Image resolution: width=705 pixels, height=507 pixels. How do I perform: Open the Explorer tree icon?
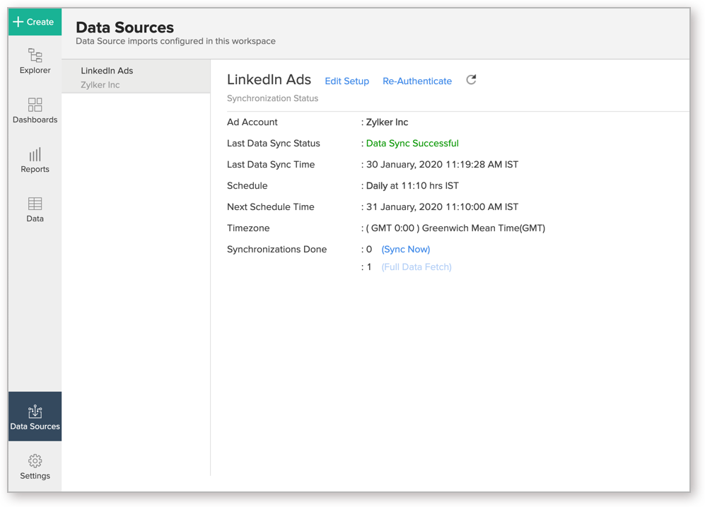[x=35, y=55]
